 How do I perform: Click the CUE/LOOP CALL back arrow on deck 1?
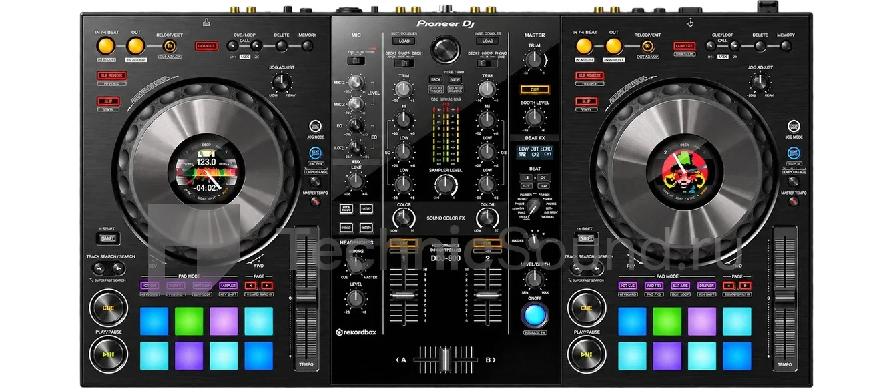232,46
